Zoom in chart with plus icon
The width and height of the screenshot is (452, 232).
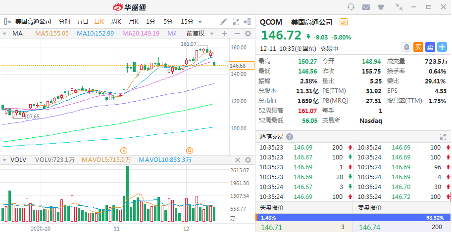(x=225, y=34)
